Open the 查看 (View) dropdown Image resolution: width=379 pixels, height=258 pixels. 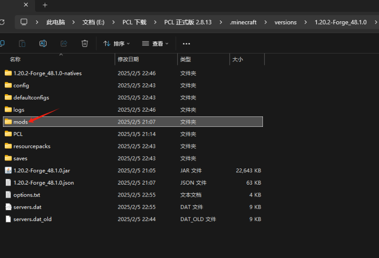coord(155,44)
